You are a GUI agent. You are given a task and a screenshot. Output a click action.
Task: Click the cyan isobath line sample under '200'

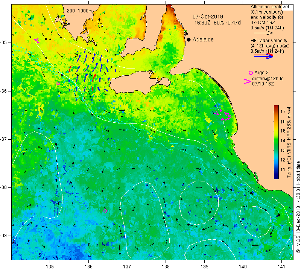[x=72, y=15]
